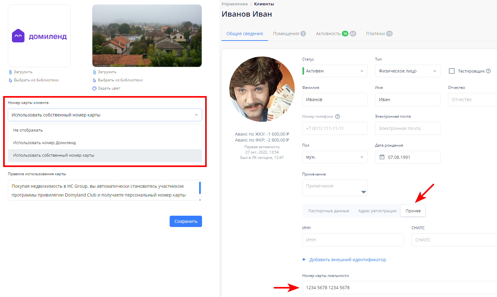Choose highlighted Использовать собственный номер карты option

(105, 155)
